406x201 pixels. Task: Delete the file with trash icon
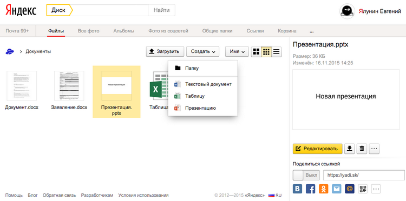pyautogui.click(x=362, y=149)
